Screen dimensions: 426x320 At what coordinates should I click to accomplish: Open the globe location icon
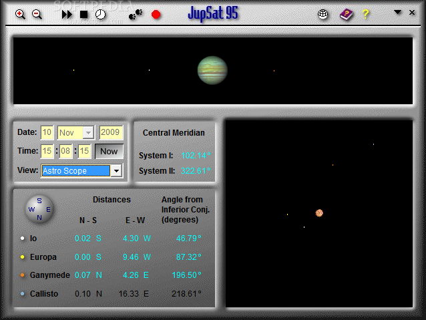pos(323,14)
